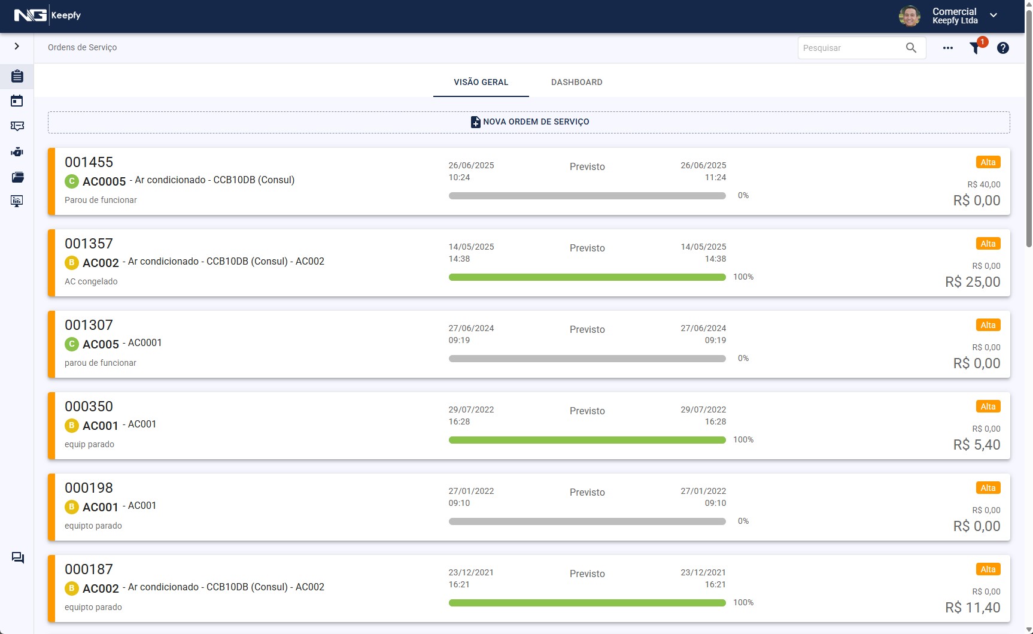Click the user profile avatar photo
The image size is (1033, 634).
tap(910, 16)
